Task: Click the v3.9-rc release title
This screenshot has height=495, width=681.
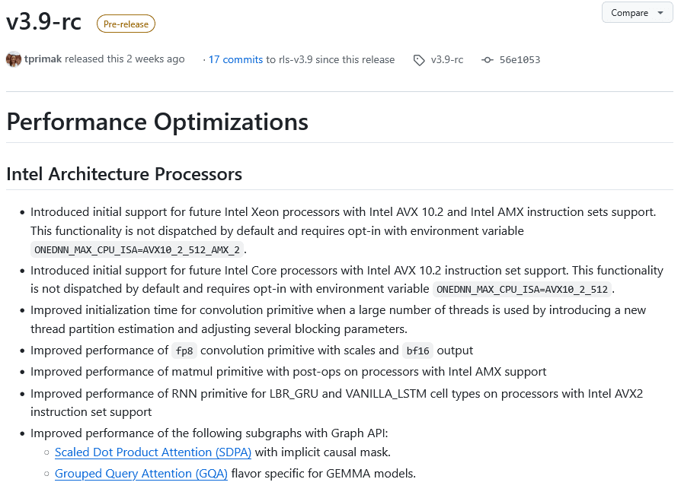Action: (44, 22)
